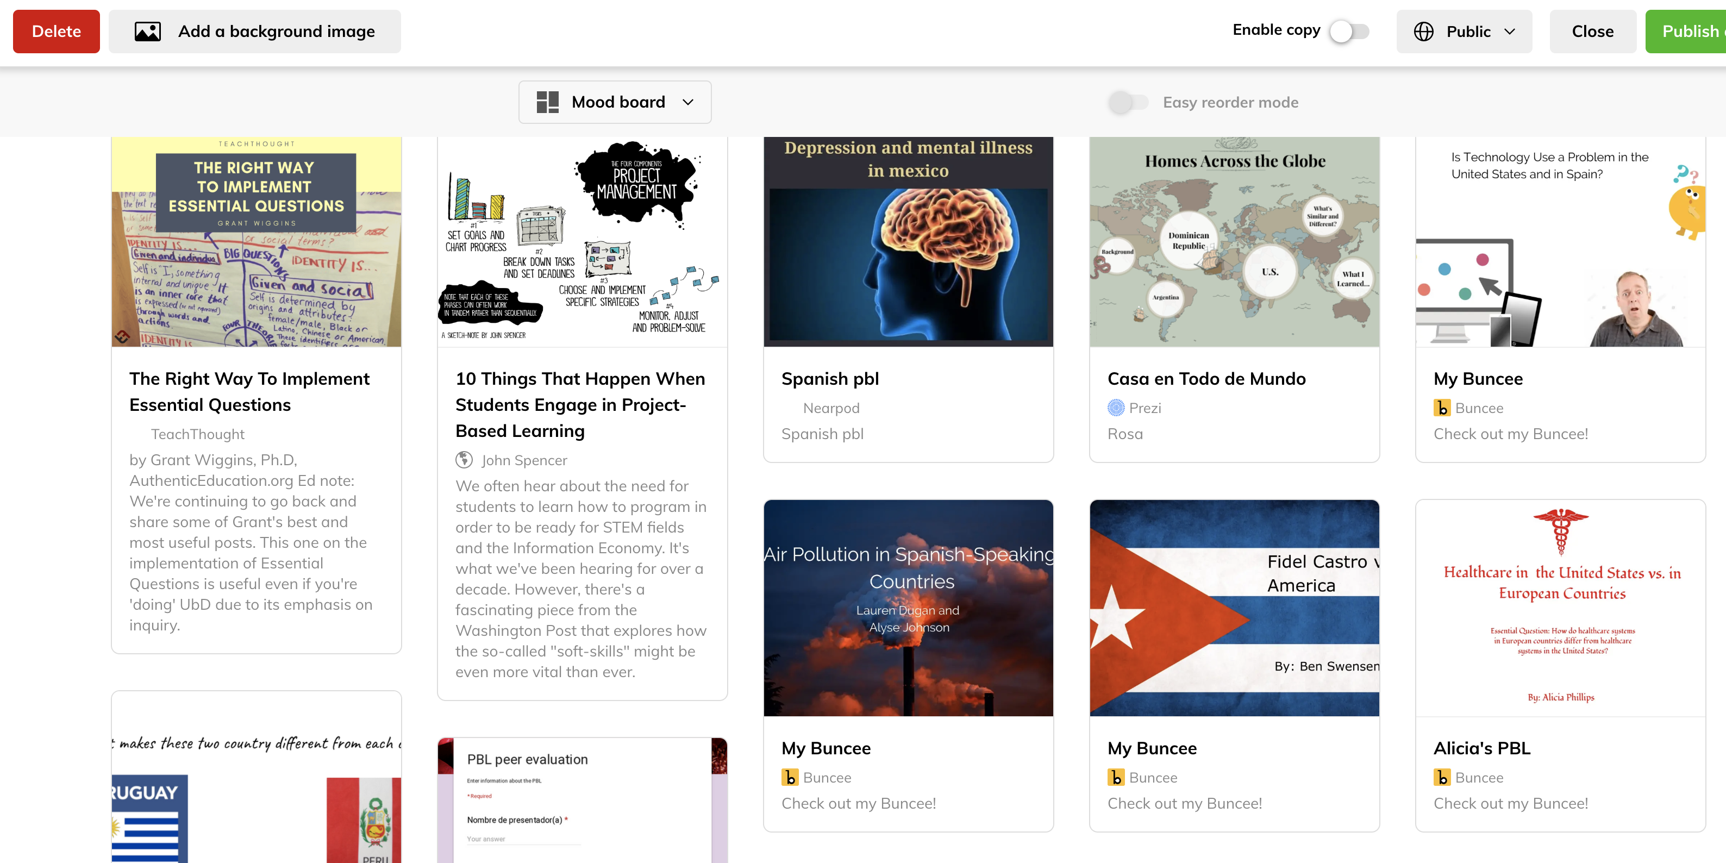This screenshot has height=863, width=1726.
Task: Open the Spanish pbl card title
Action: pyautogui.click(x=829, y=379)
